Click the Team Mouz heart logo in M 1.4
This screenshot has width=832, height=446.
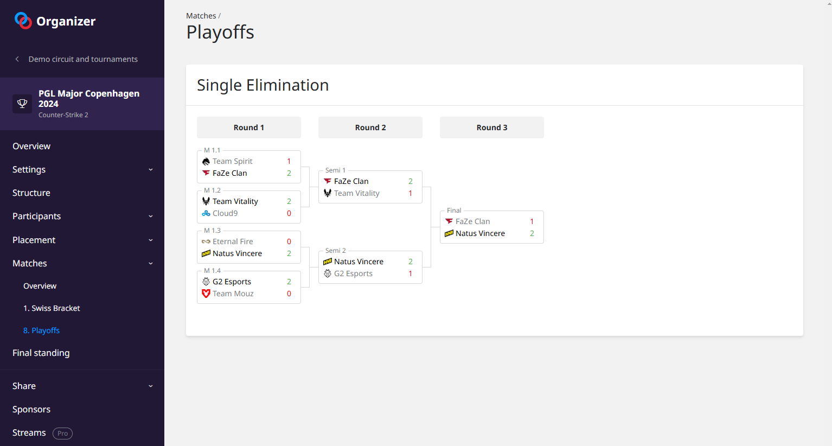[x=206, y=294]
